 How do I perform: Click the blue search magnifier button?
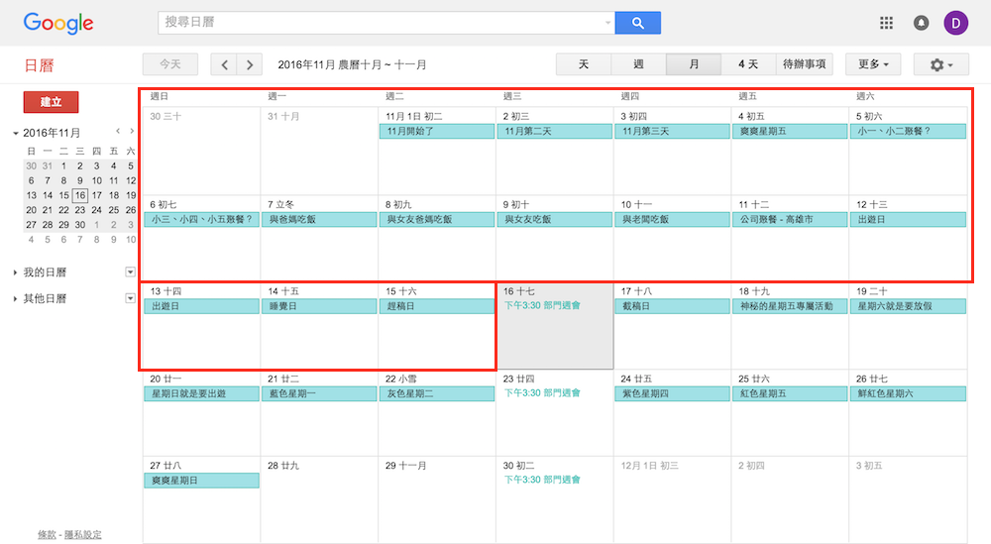coord(637,23)
